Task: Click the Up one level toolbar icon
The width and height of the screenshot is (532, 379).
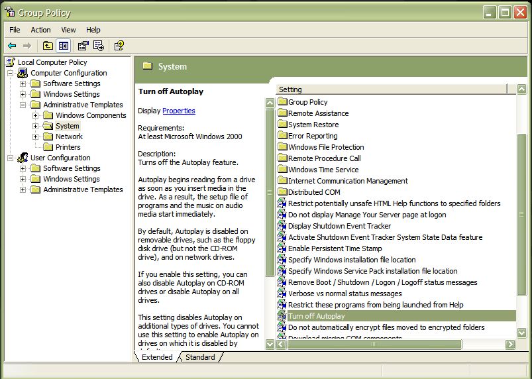Action: point(48,46)
